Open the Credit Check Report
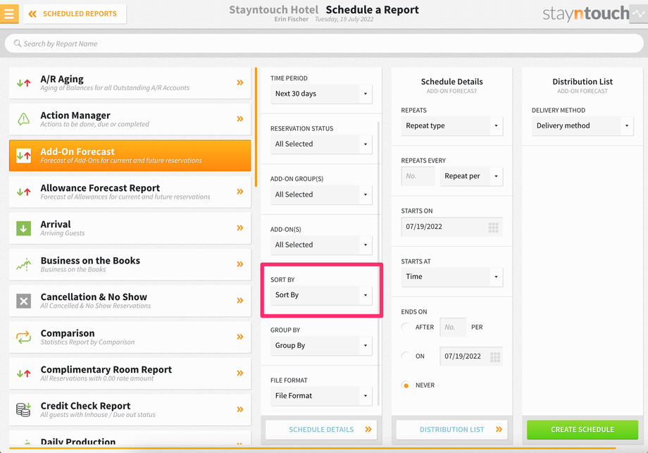The width and height of the screenshot is (648, 453). pos(130,410)
